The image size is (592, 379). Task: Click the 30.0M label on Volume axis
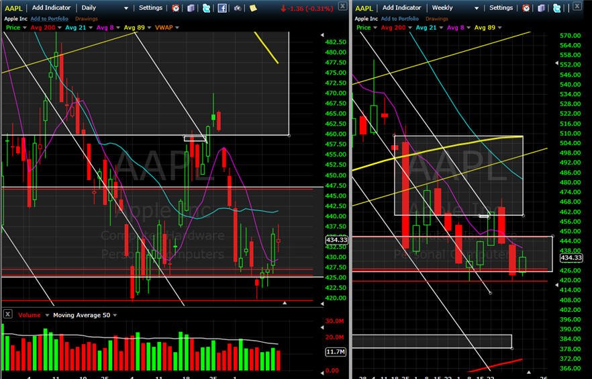334,321
